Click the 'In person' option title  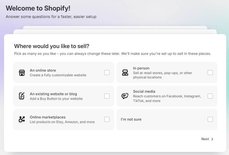click(x=141, y=68)
